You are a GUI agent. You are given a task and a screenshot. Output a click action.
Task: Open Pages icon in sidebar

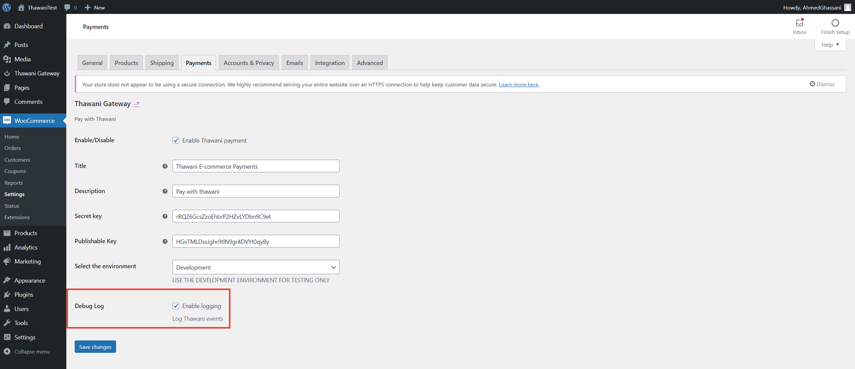(x=7, y=87)
